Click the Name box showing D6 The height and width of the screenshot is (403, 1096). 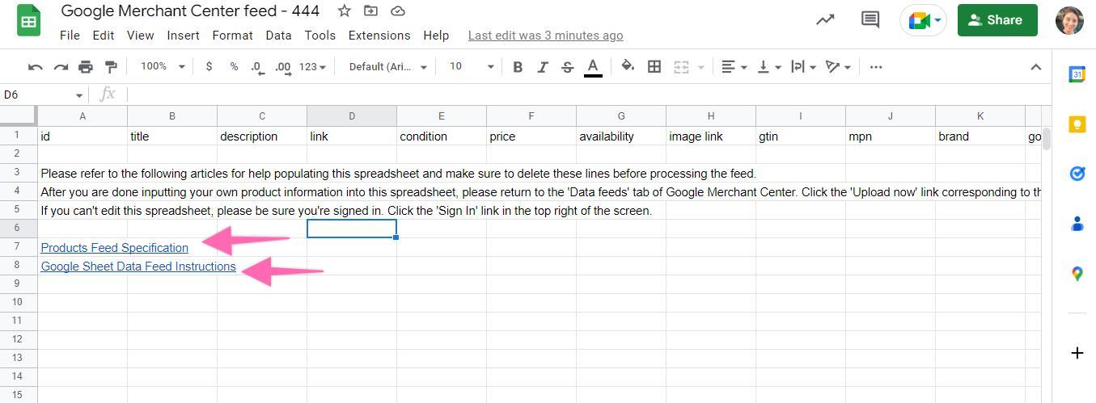click(x=39, y=94)
